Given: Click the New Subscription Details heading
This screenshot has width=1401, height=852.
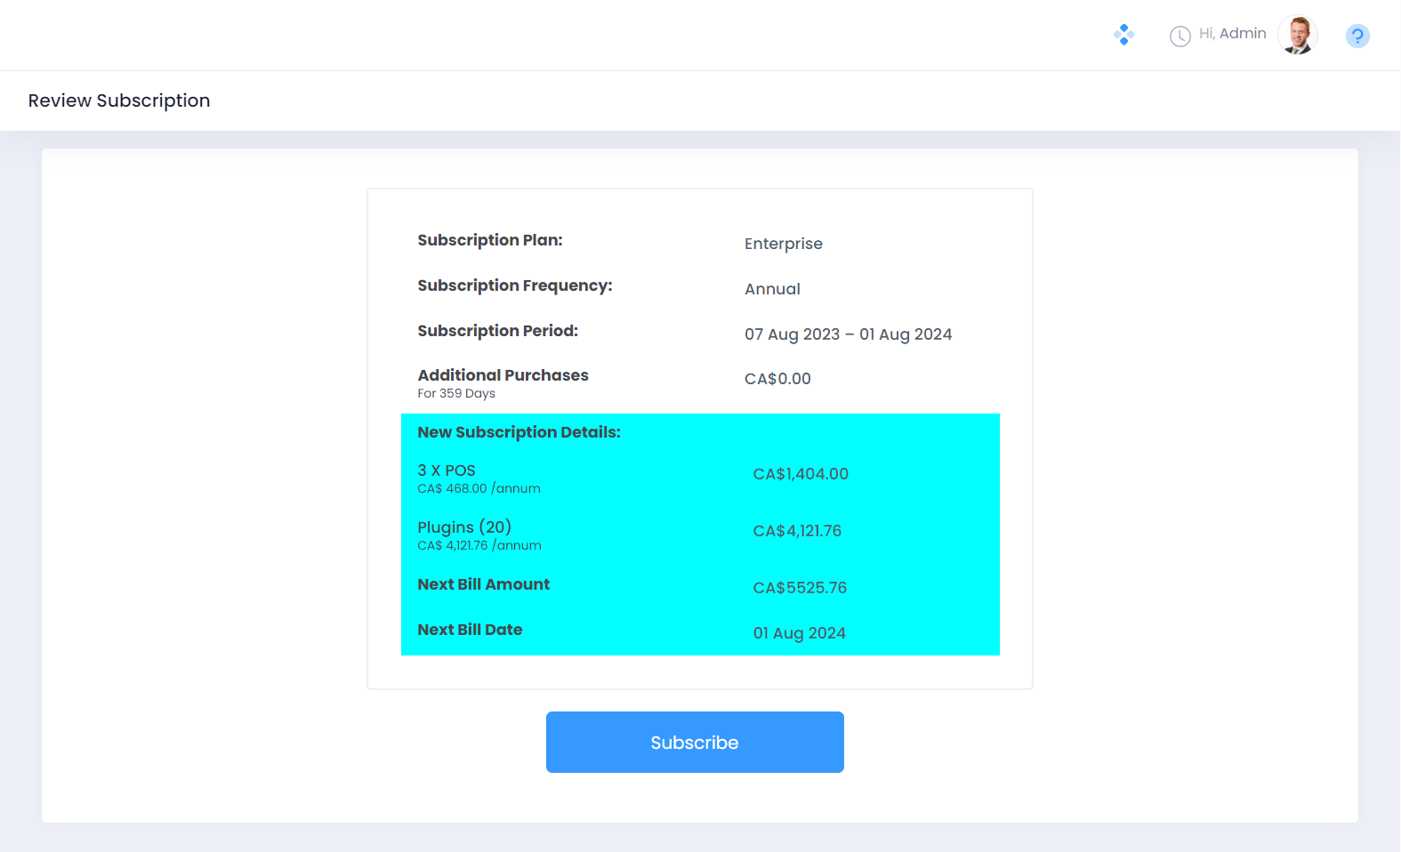Looking at the screenshot, I should click(x=519, y=432).
